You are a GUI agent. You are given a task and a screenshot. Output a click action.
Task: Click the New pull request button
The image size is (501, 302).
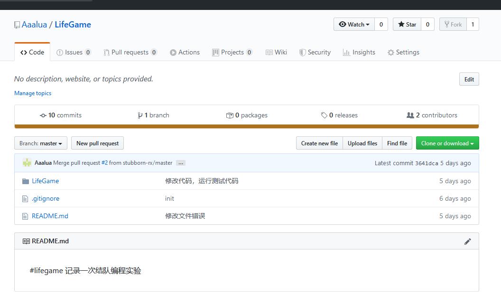coord(97,143)
